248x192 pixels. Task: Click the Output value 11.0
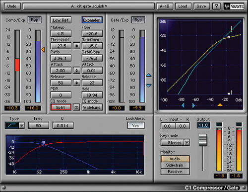click(203, 125)
